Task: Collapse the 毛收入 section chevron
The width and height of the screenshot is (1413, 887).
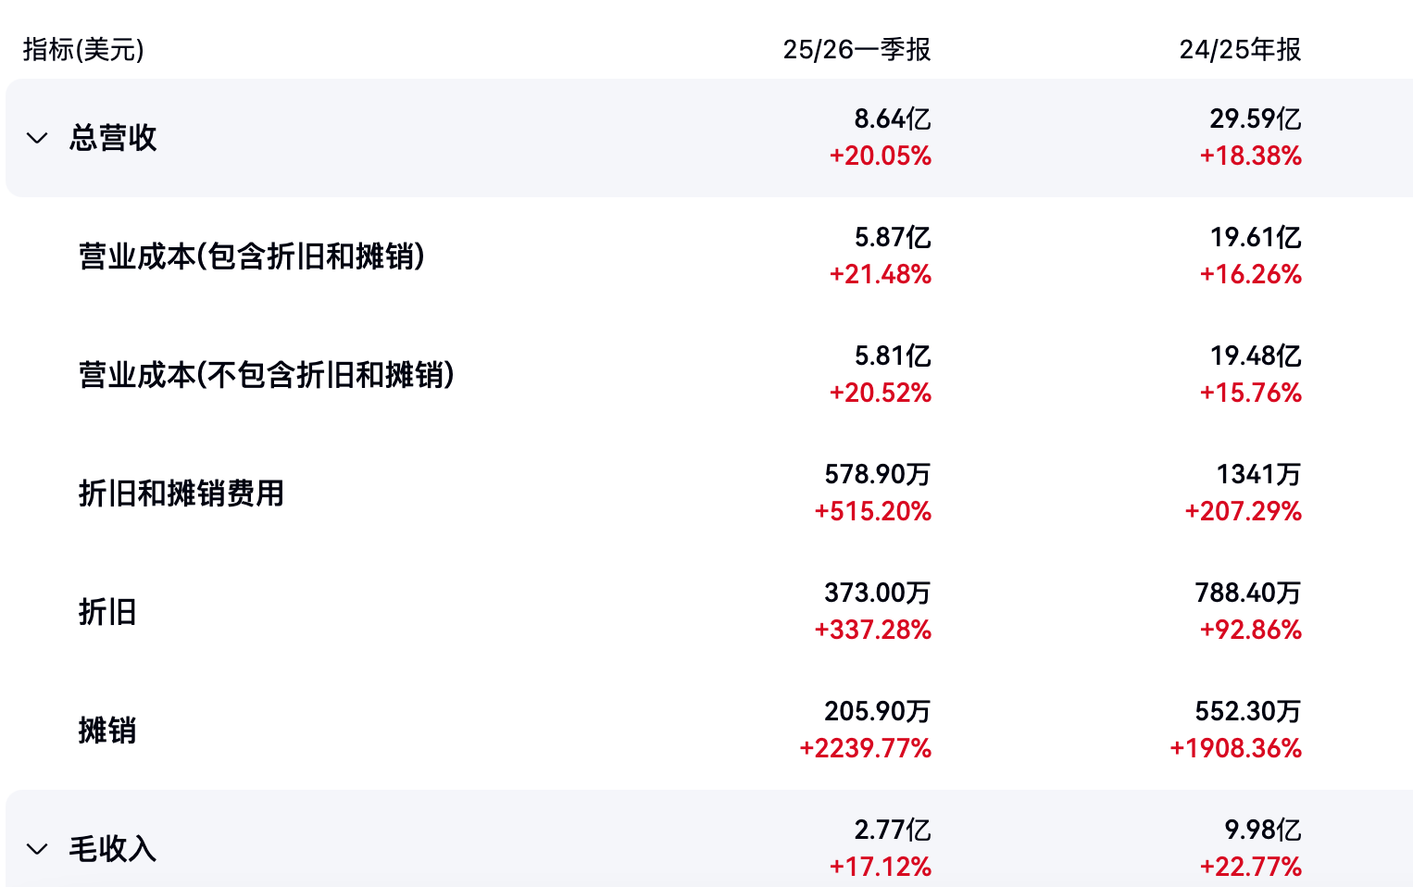Action: [37, 849]
